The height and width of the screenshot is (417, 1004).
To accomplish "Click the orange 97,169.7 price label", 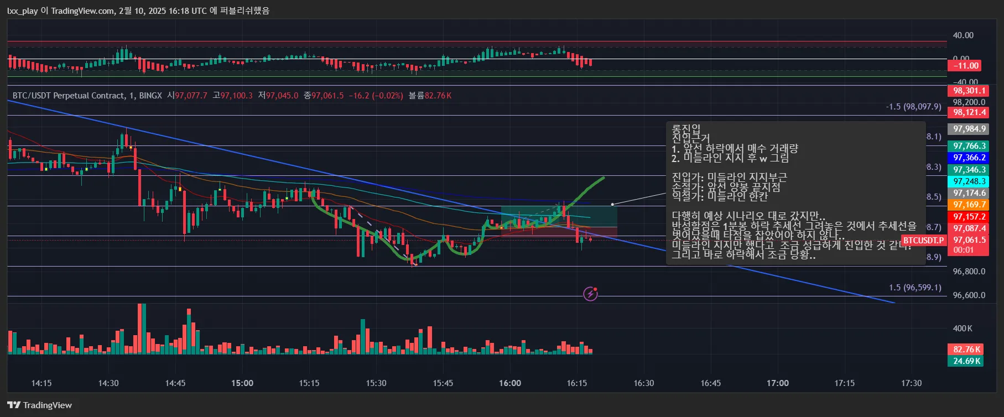I will click(969, 205).
